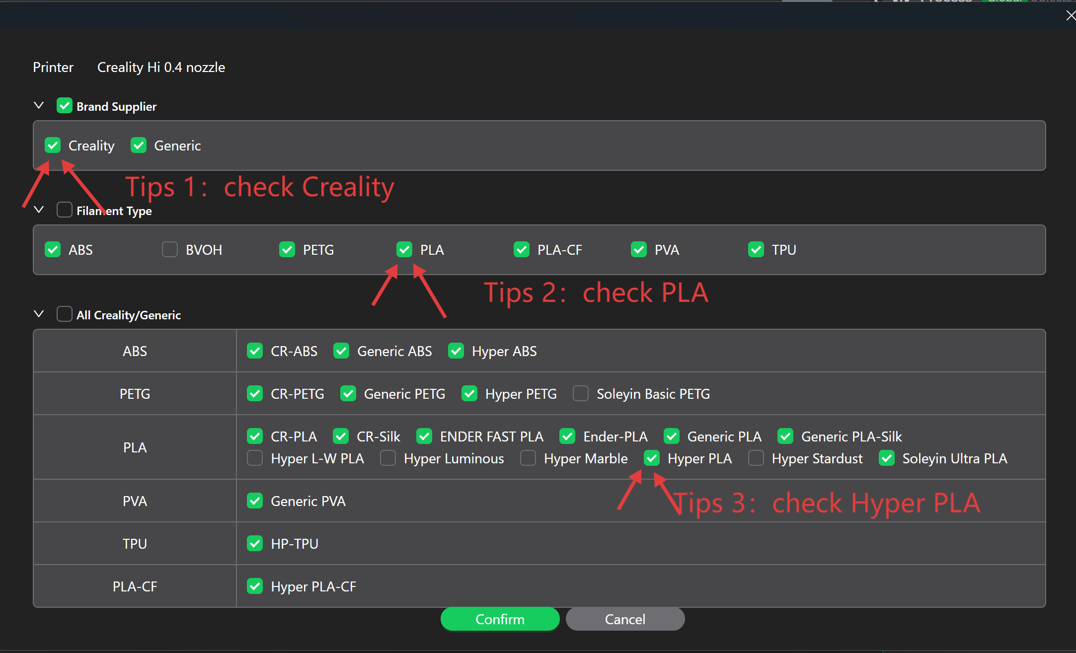Click the TPU row label in table
Viewport: 1076px width, 653px height.
(135, 544)
